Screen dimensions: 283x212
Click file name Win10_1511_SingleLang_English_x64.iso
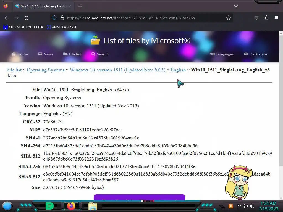coord(86,90)
